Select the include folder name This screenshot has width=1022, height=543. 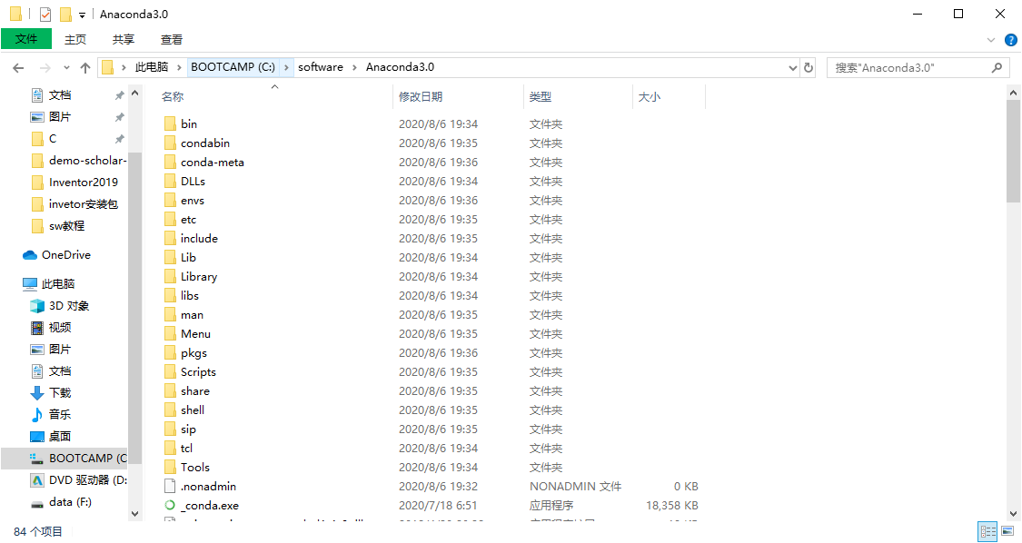click(x=200, y=239)
